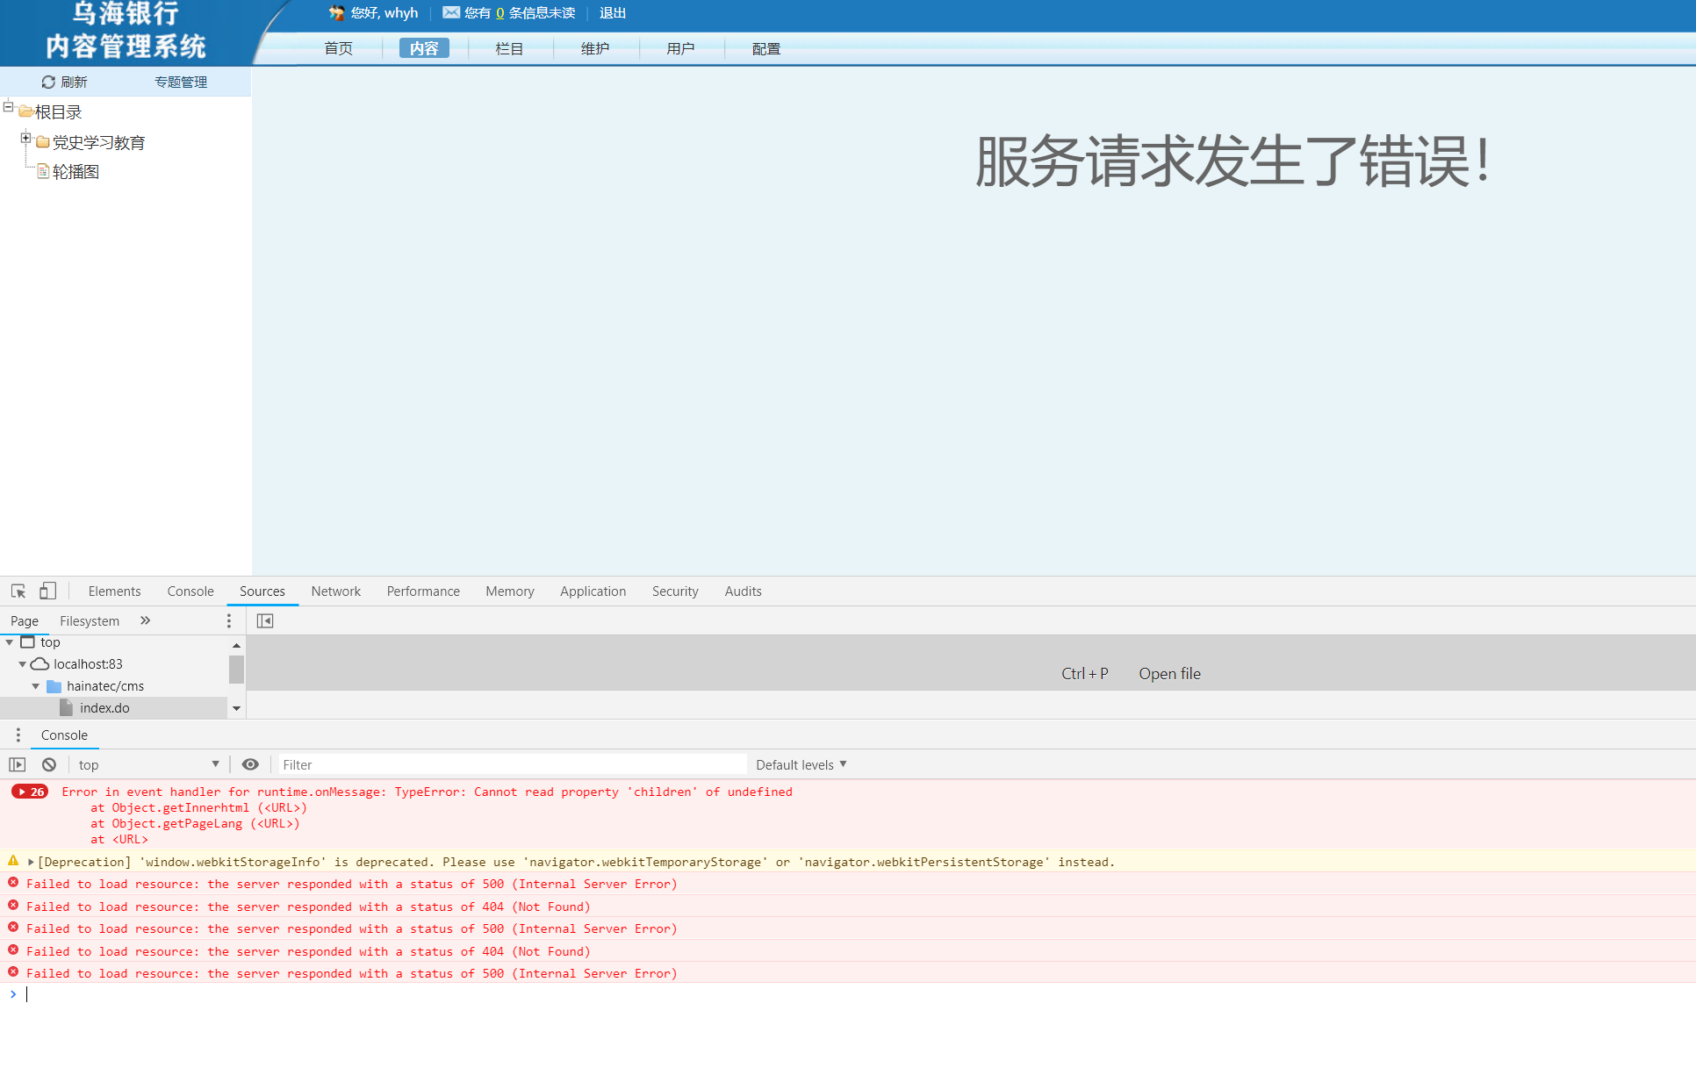
Task: Click the index.do file in tree
Action: pos(104,708)
